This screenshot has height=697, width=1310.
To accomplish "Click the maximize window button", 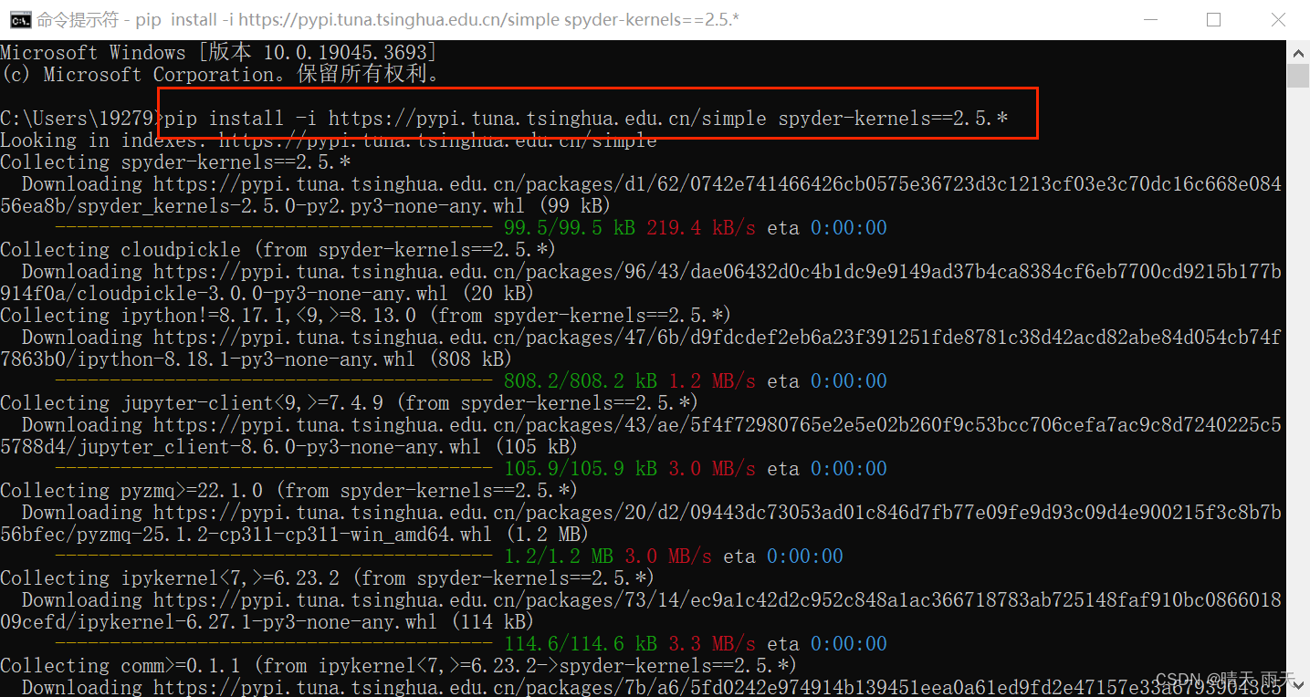I will click(x=1213, y=19).
